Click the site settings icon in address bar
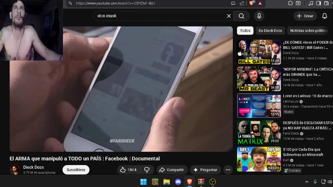333x187 pixels. [70, 3]
